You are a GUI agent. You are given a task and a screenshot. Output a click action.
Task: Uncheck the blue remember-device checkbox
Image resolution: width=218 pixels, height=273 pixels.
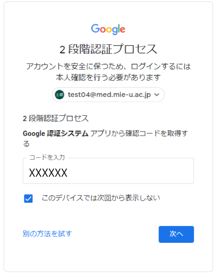28,199
